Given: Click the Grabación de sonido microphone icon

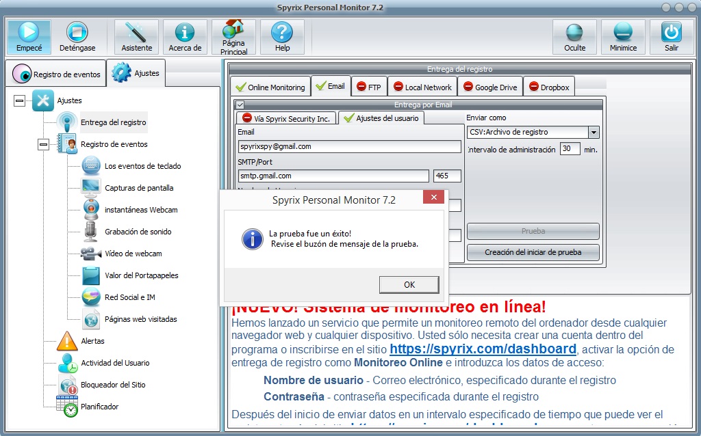Looking at the screenshot, I should point(91,232).
